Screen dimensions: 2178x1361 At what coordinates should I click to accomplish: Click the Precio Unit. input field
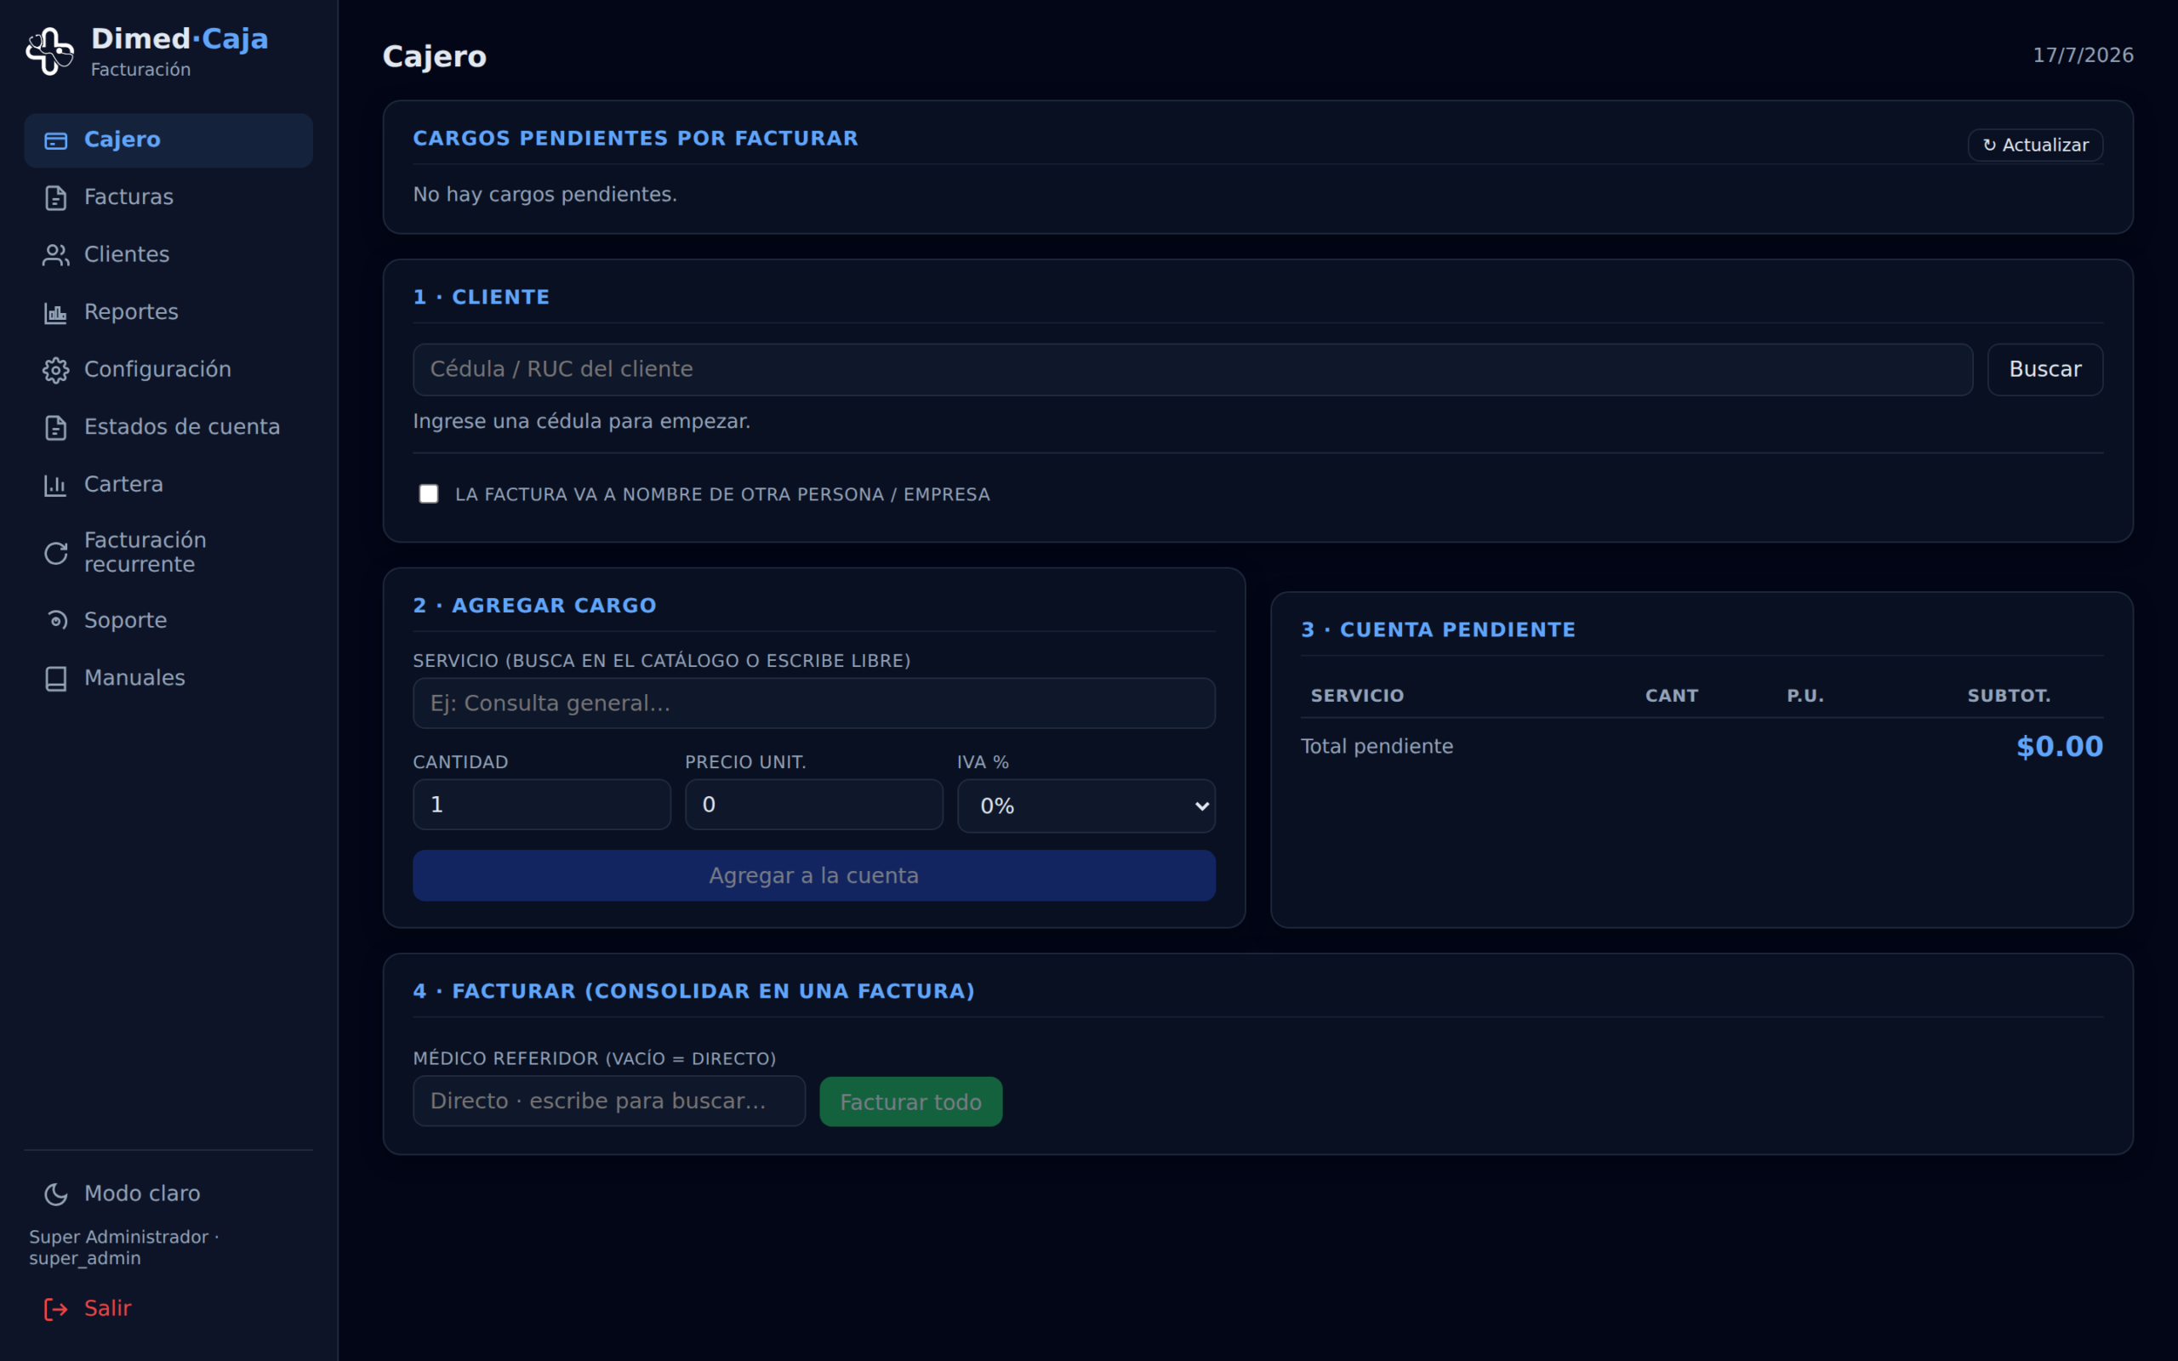pyautogui.click(x=813, y=805)
